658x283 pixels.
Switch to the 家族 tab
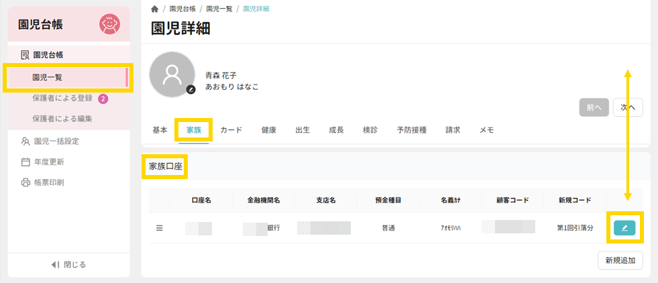point(194,129)
